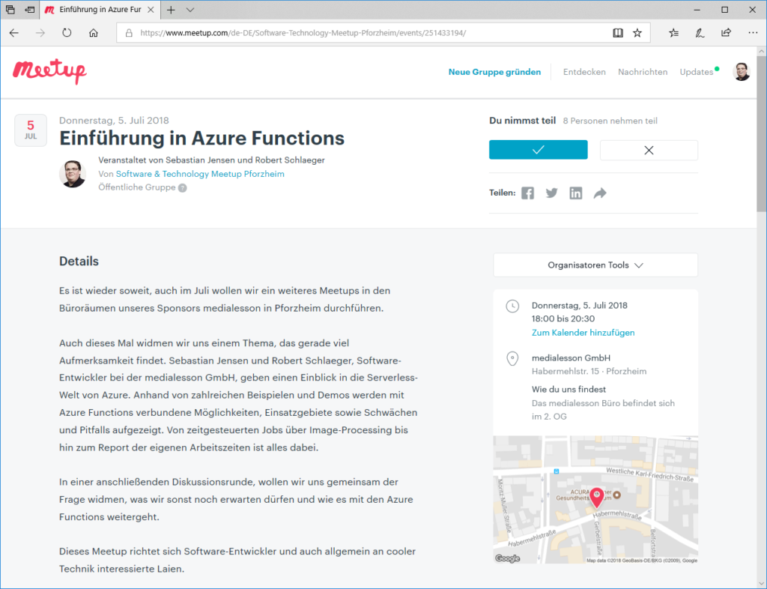This screenshot has height=589, width=767.
Task: Click Zum Kalender hinzufügen link
Action: pyautogui.click(x=583, y=332)
